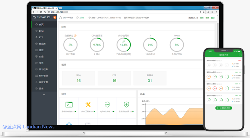The width and height of the screenshot is (250, 138).
Task: Launch the 宝塔SSH终端 terminal icon
Action: (x=69, y=105)
